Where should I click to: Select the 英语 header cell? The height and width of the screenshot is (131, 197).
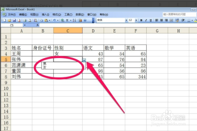tap(136, 48)
